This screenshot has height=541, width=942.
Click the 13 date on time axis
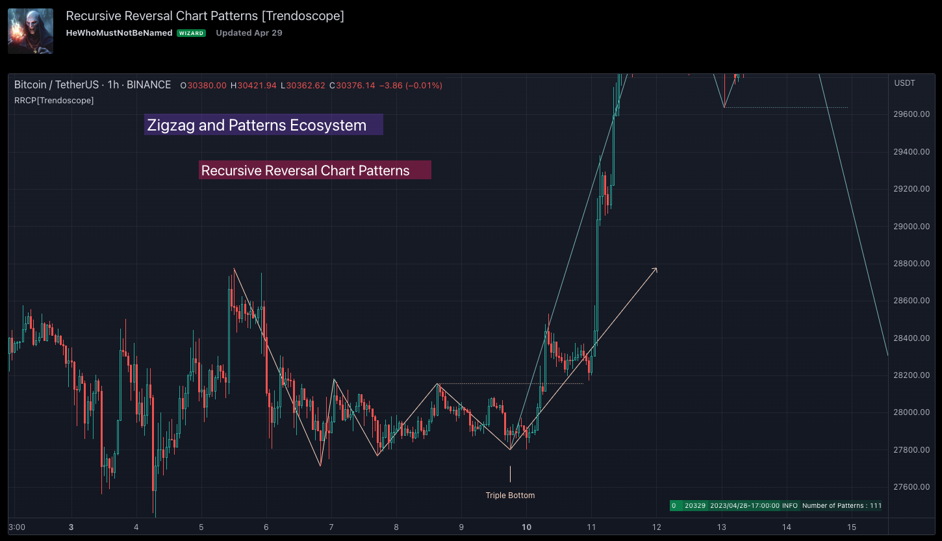coord(721,527)
